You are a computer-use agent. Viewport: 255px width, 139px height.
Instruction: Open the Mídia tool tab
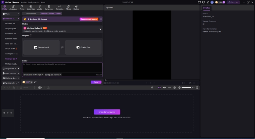tap(4, 7)
